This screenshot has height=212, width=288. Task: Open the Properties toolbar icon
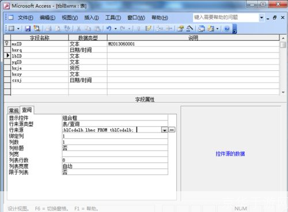(x=180, y=29)
